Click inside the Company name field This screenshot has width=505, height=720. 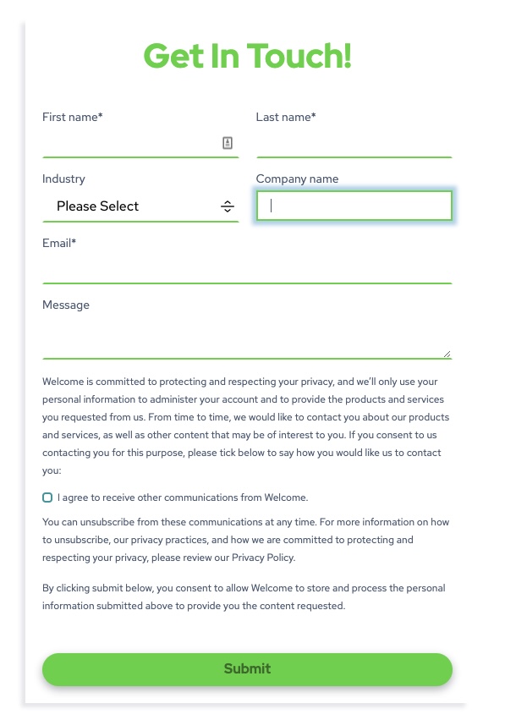tap(354, 206)
